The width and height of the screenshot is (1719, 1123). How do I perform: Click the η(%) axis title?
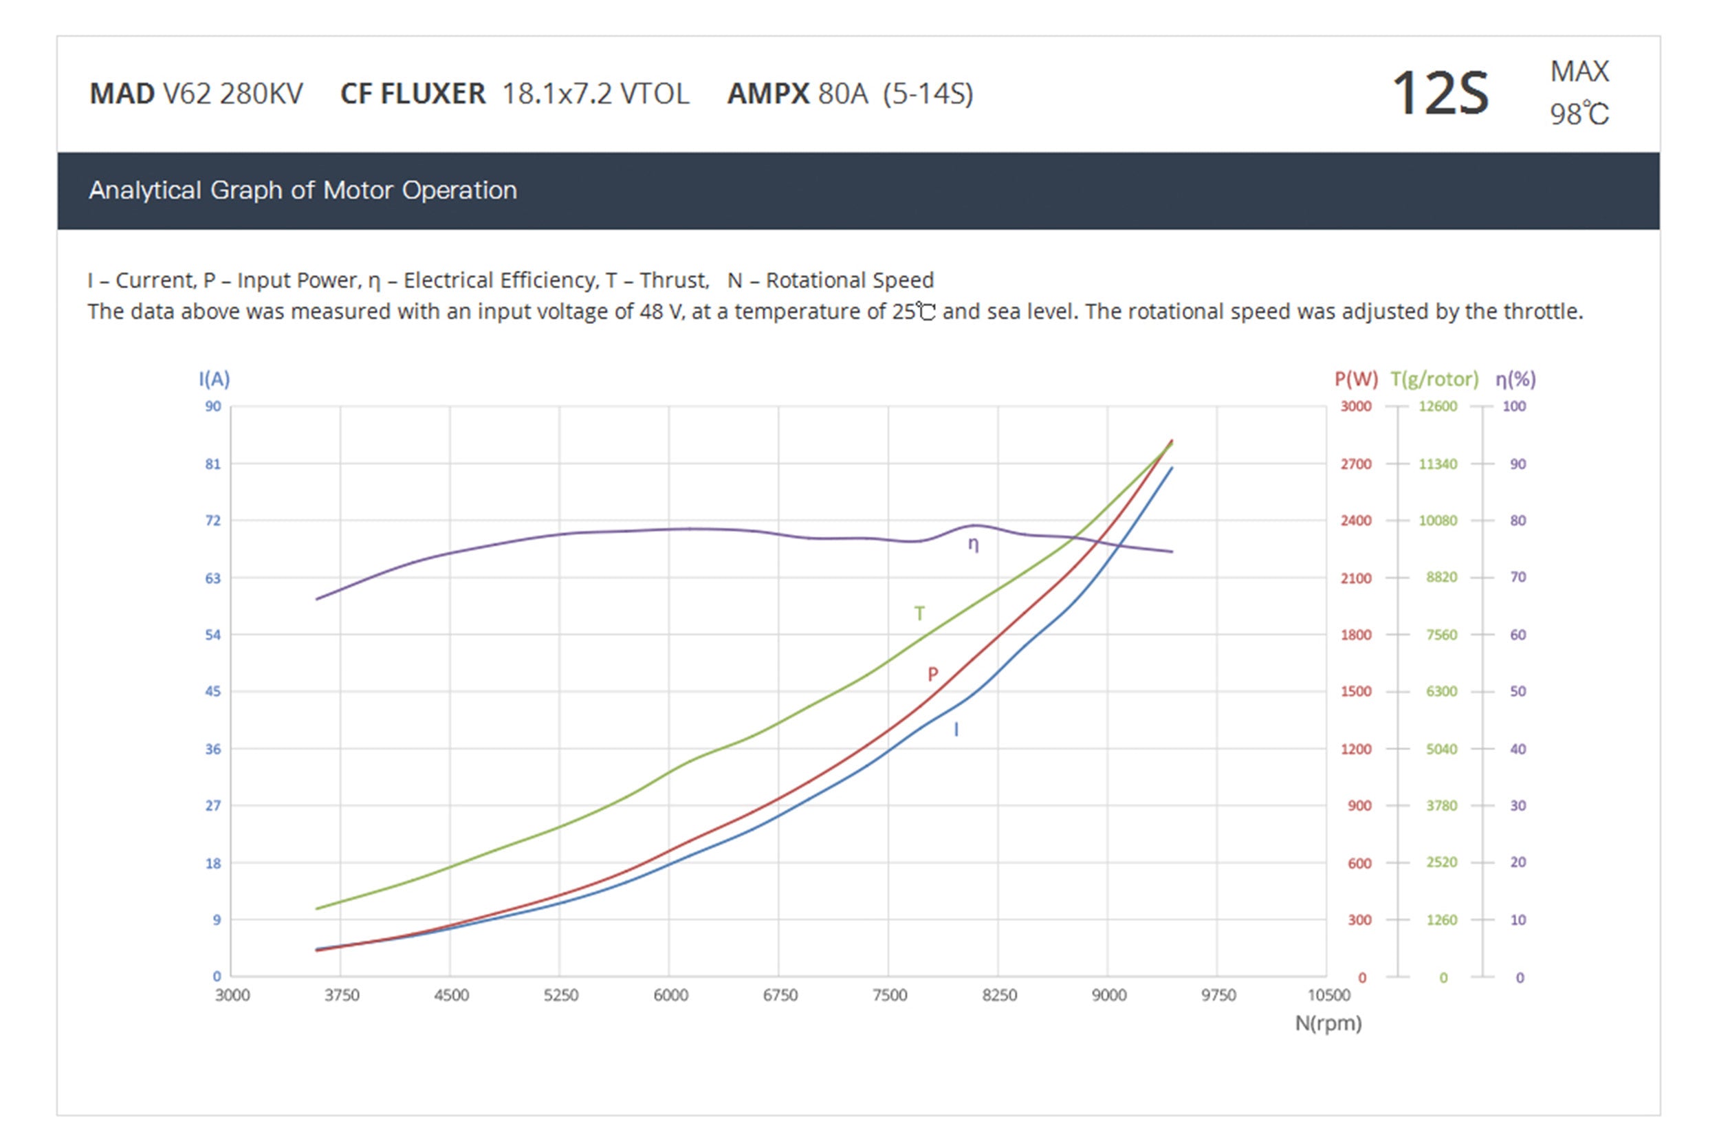[x=1515, y=378]
